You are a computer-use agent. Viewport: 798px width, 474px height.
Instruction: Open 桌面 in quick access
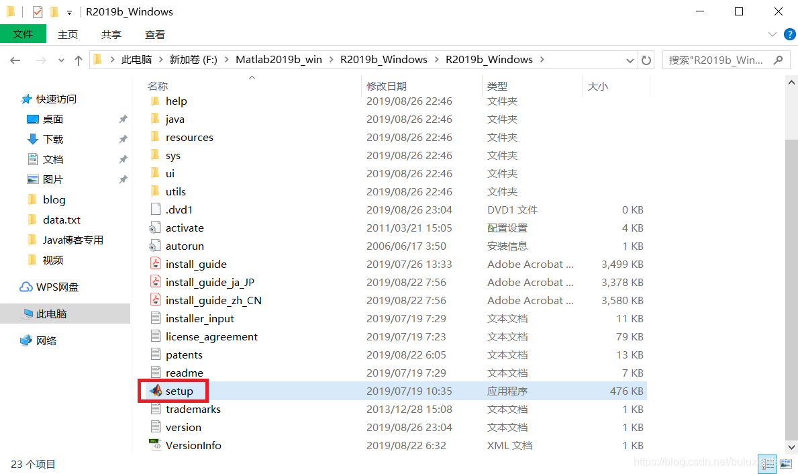[x=45, y=119]
